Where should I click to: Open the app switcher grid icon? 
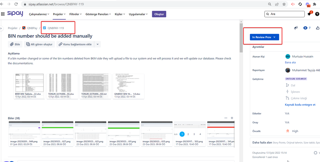pos(3,14)
